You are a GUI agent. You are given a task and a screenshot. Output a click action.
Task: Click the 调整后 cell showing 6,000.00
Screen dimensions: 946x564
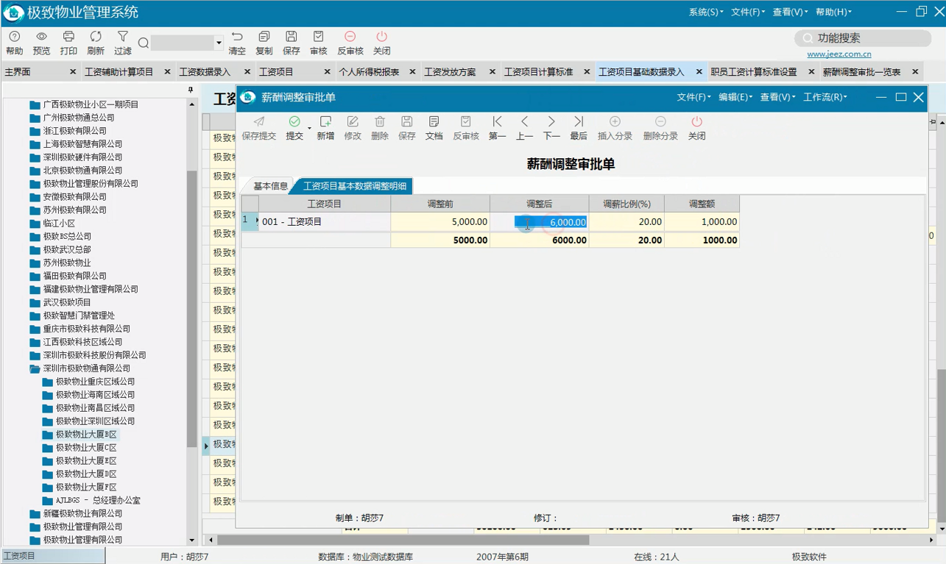(x=539, y=221)
